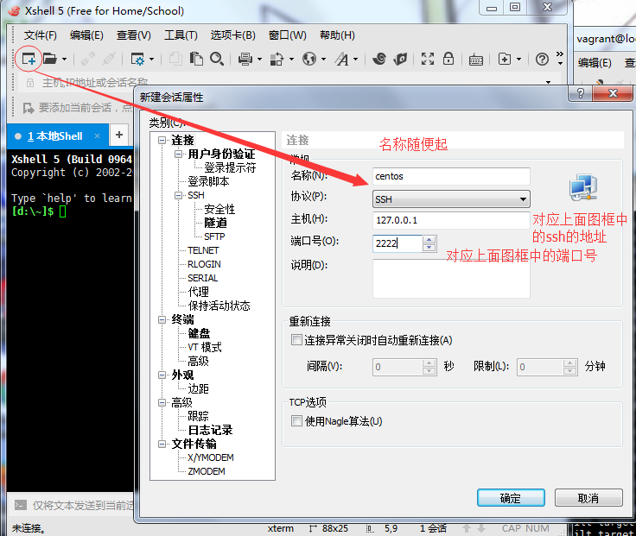
Task: Open the 编辑(E) menu in Xshell
Action: [86, 35]
